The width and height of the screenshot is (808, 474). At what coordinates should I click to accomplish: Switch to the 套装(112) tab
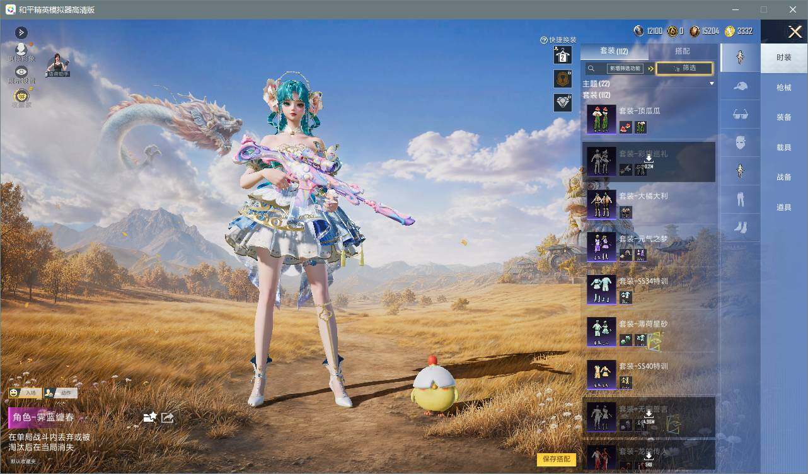(x=614, y=51)
